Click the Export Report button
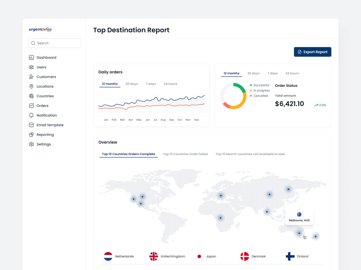Image resolution: width=361 pixels, height=270 pixels. pyautogui.click(x=312, y=52)
